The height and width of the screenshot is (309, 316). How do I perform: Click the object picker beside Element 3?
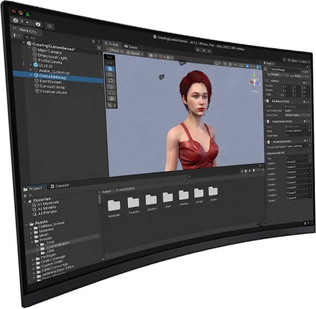[x=310, y=176]
